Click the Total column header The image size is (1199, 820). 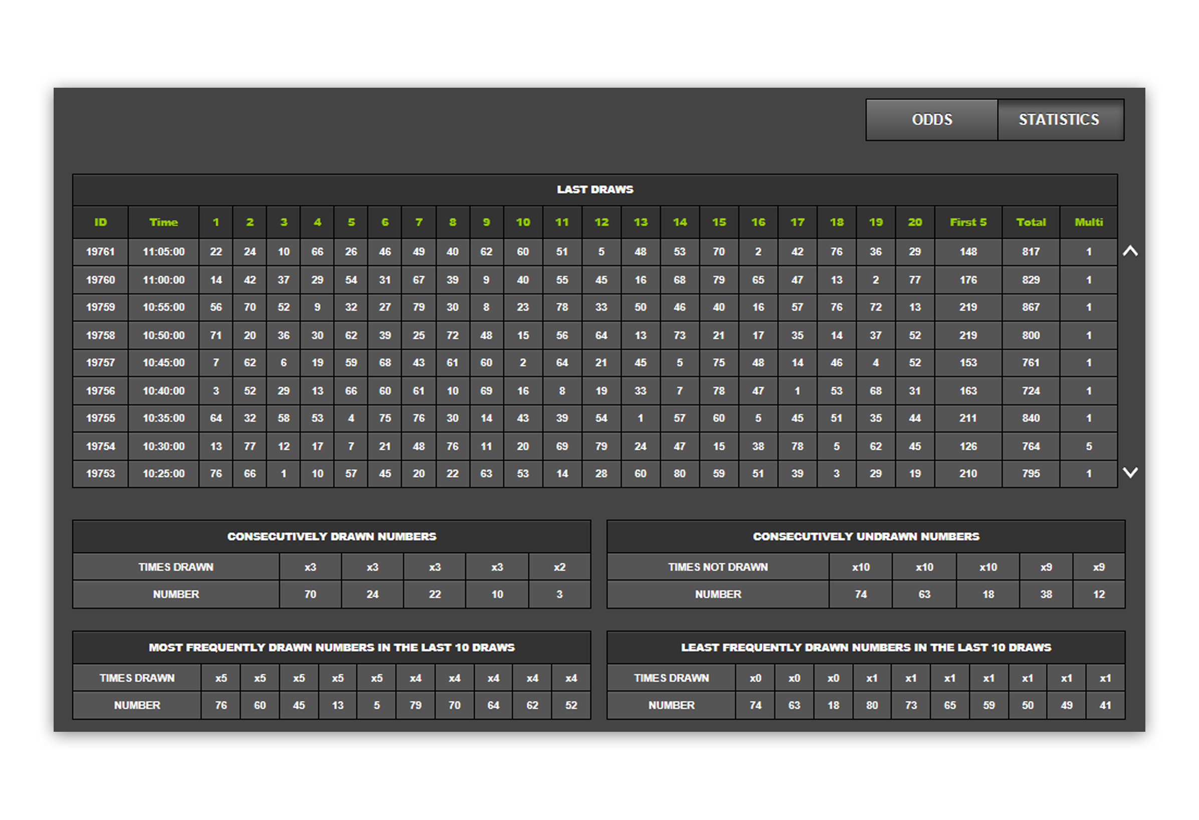tap(1031, 223)
